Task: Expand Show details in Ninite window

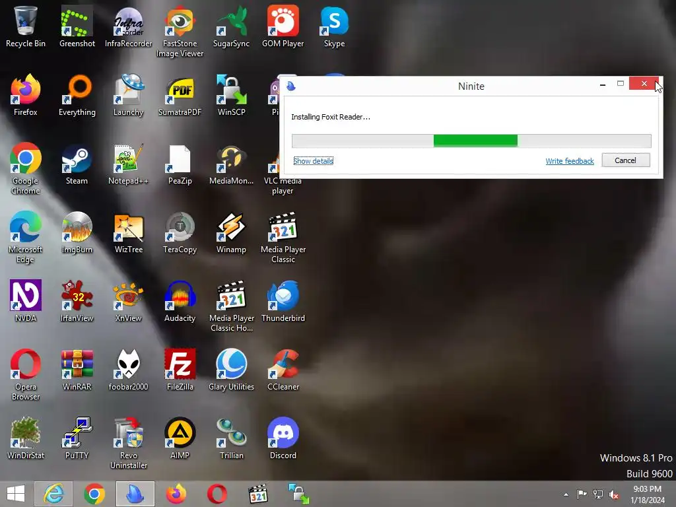Action: pyautogui.click(x=314, y=161)
